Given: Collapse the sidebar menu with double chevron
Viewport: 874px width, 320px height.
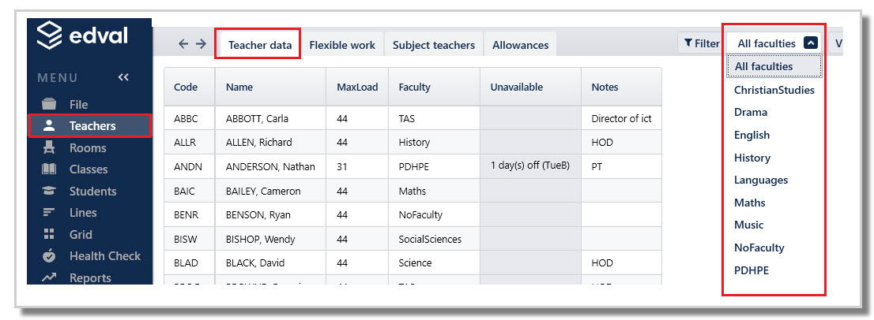Looking at the screenshot, I should (x=123, y=77).
